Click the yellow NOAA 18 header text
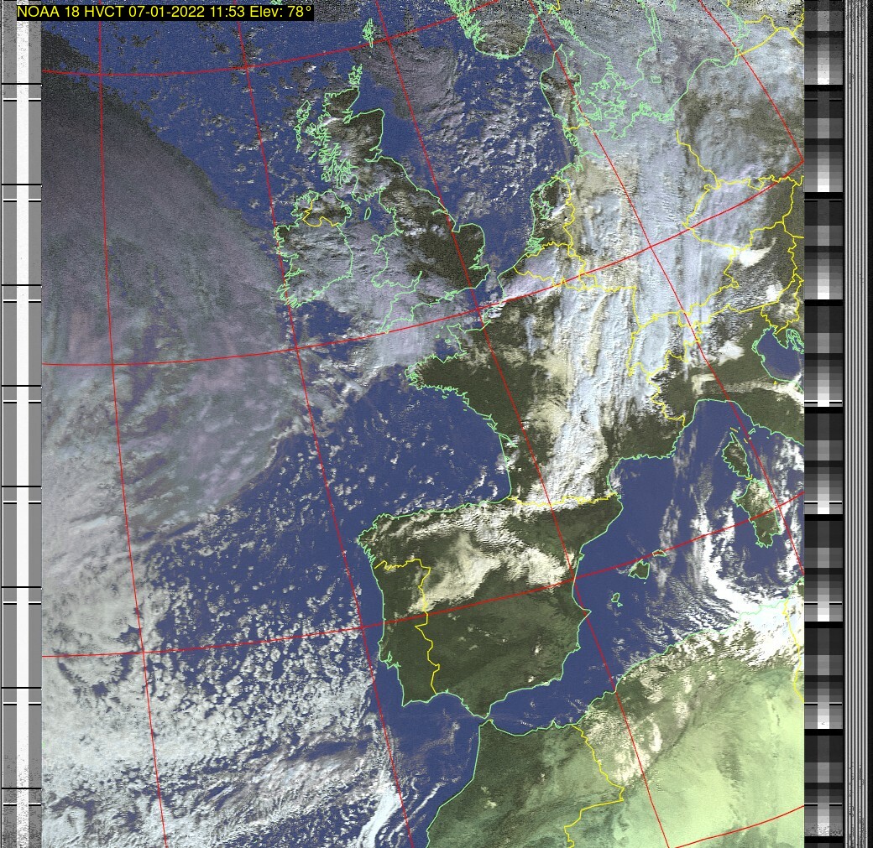 (x=165, y=13)
